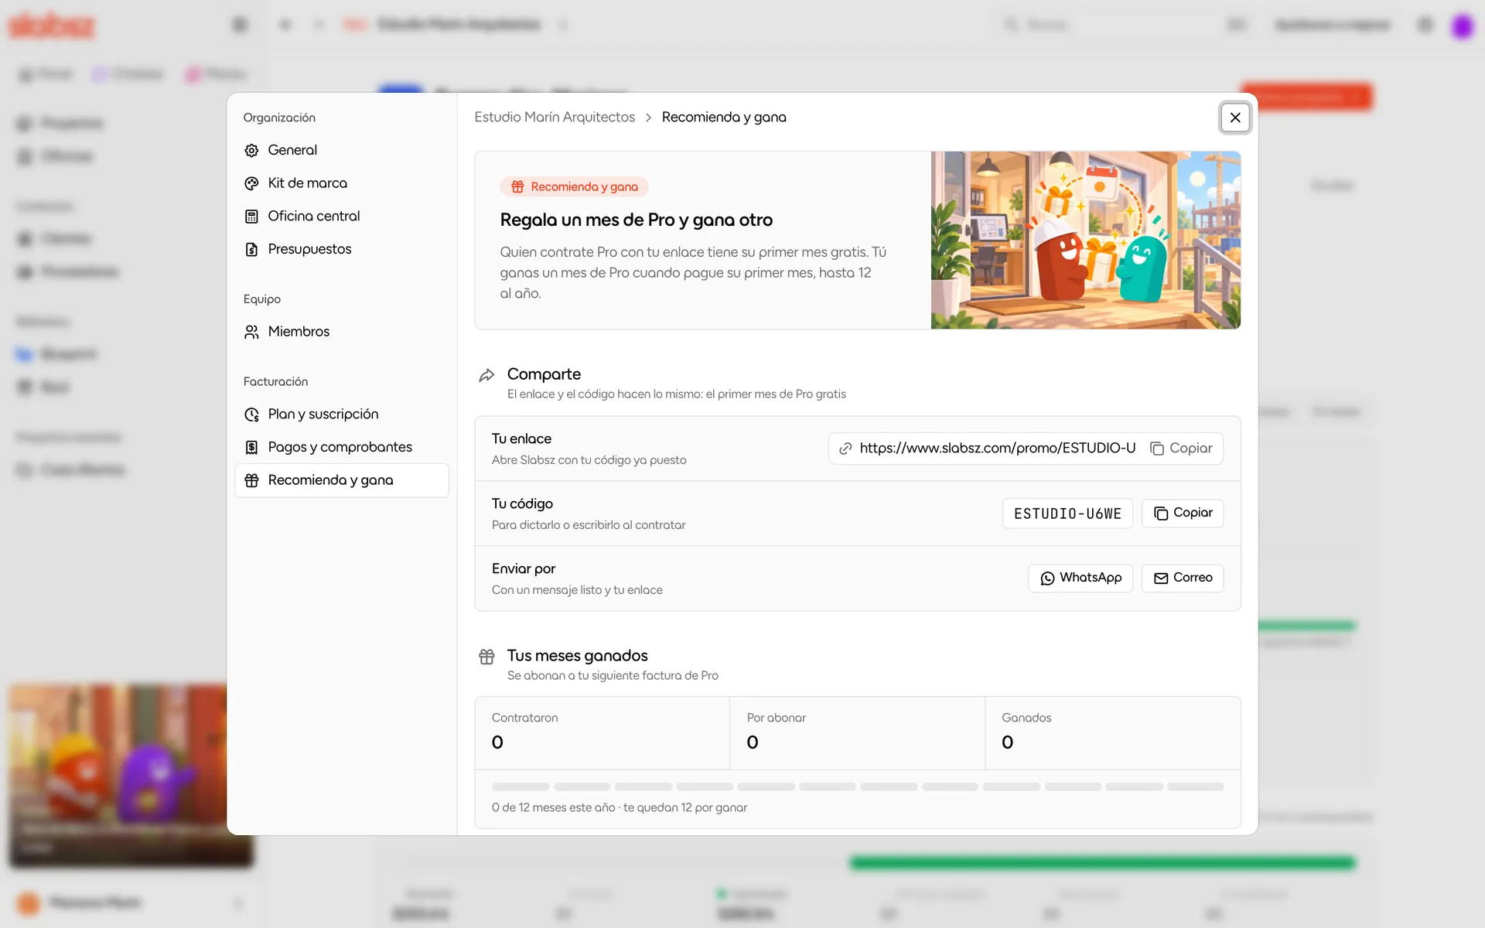
Task: Click the Pagos y comprobantes receipt icon
Action: (251, 447)
